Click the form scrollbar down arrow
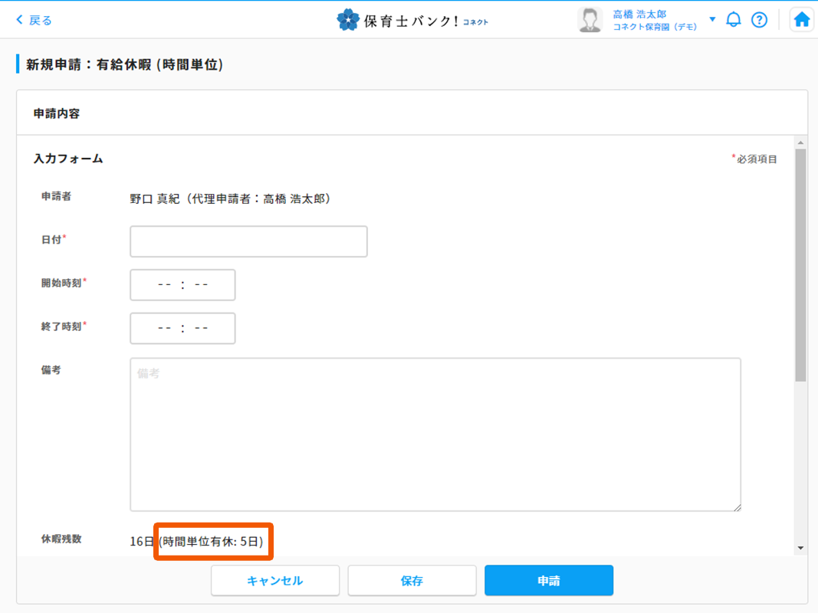Viewport: 818px width, 613px height. [x=800, y=548]
